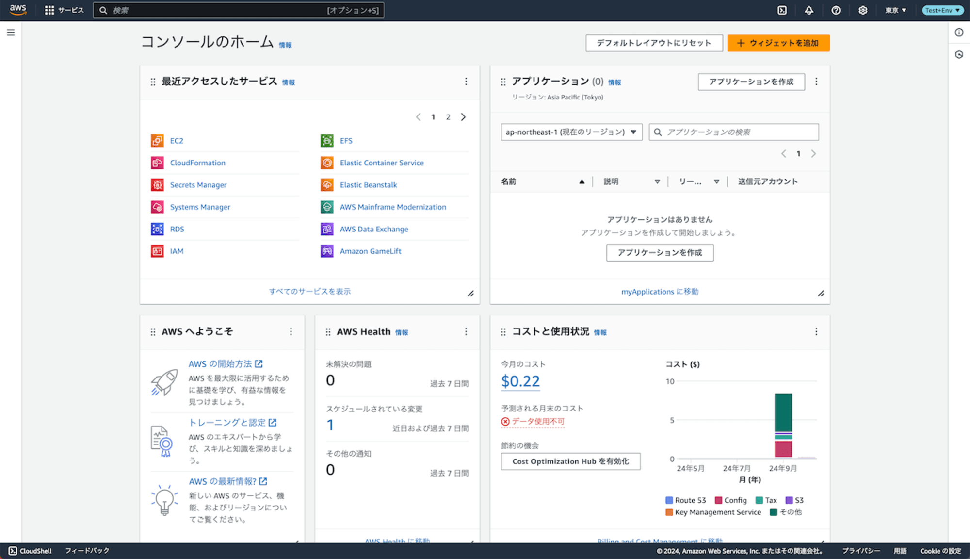Open AWS の開始方法 link
This screenshot has height=559, width=970.
click(x=226, y=364)
